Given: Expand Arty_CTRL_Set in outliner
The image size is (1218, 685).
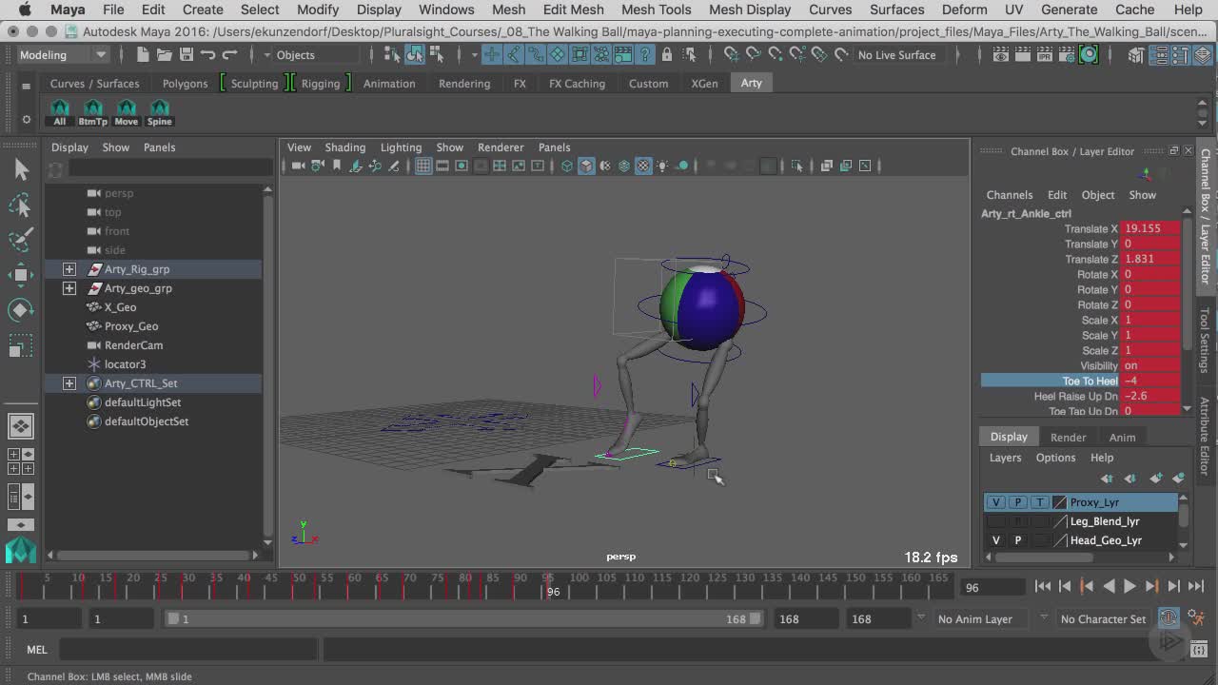Looking at the screenshot, I should click(69, 383).
